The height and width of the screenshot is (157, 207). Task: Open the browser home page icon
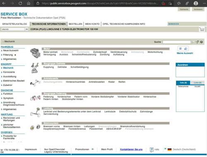[x=29, y=3]
